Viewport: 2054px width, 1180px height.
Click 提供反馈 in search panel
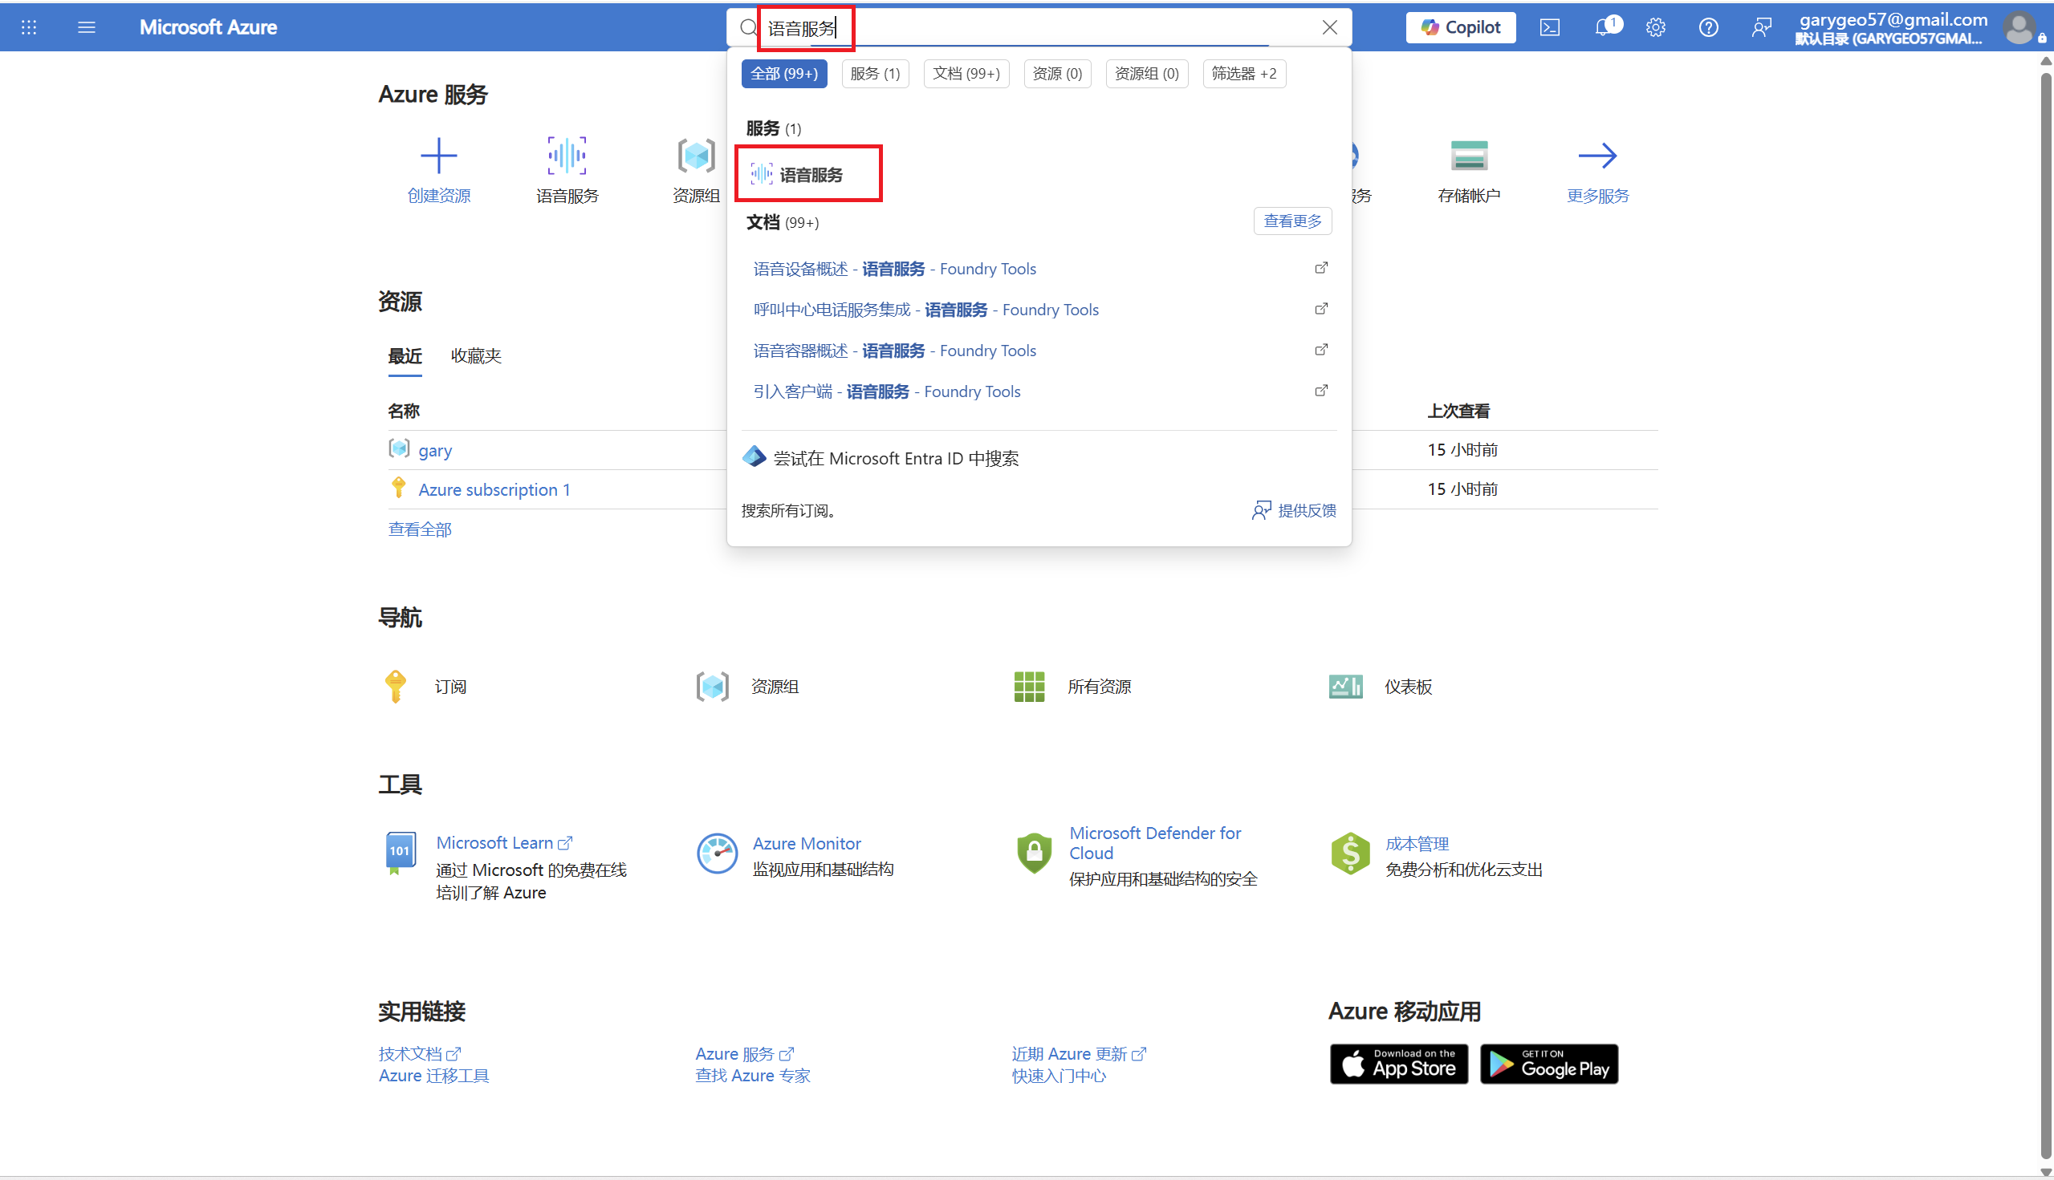(1294, 510)
